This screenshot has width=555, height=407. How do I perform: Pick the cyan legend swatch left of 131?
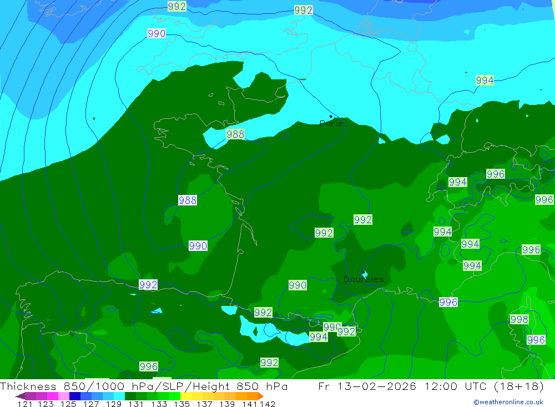pyautogui.click(x=119, y=396)
